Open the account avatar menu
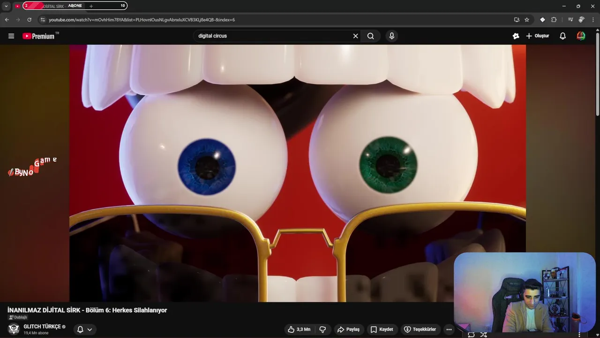Image resolution: width=600 pixels, height=338 pixels. pyautogui.click(x=581, y=36)
